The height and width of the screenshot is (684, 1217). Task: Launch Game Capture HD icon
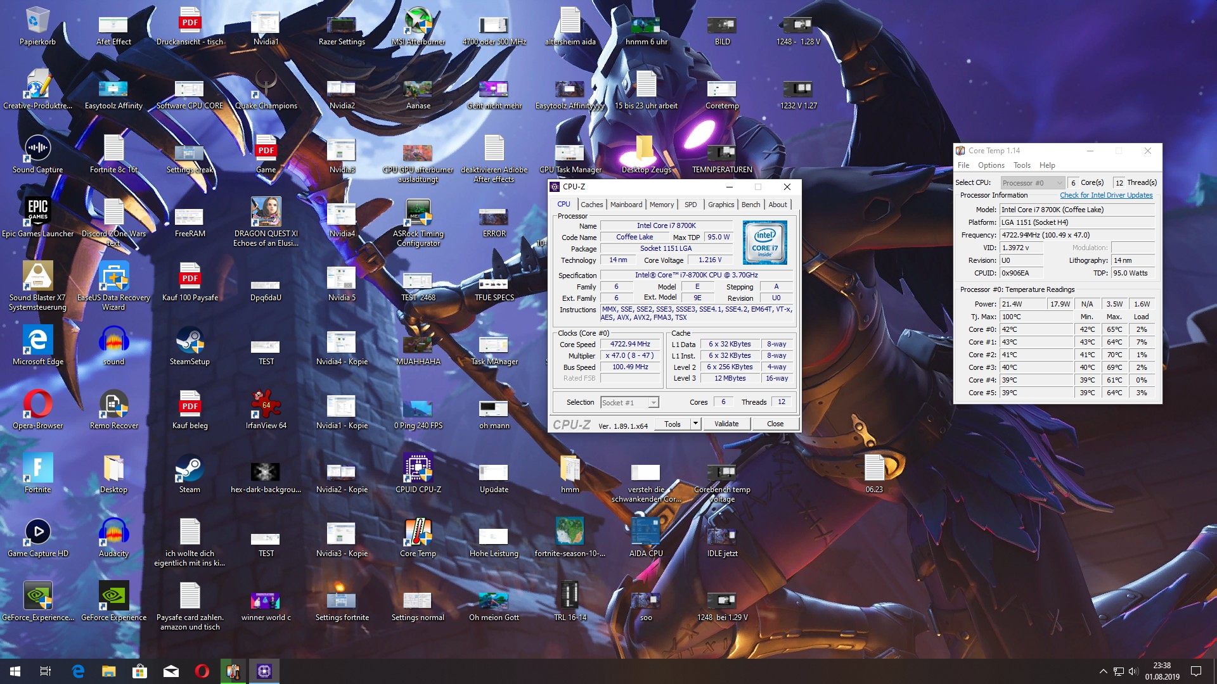click(x=37, y=538)
